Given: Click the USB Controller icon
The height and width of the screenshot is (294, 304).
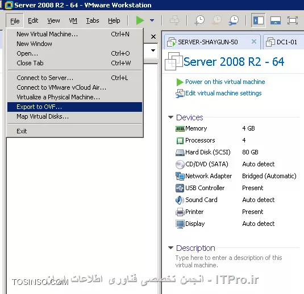Looking at the screenshot, I should [x=180, y=188].
